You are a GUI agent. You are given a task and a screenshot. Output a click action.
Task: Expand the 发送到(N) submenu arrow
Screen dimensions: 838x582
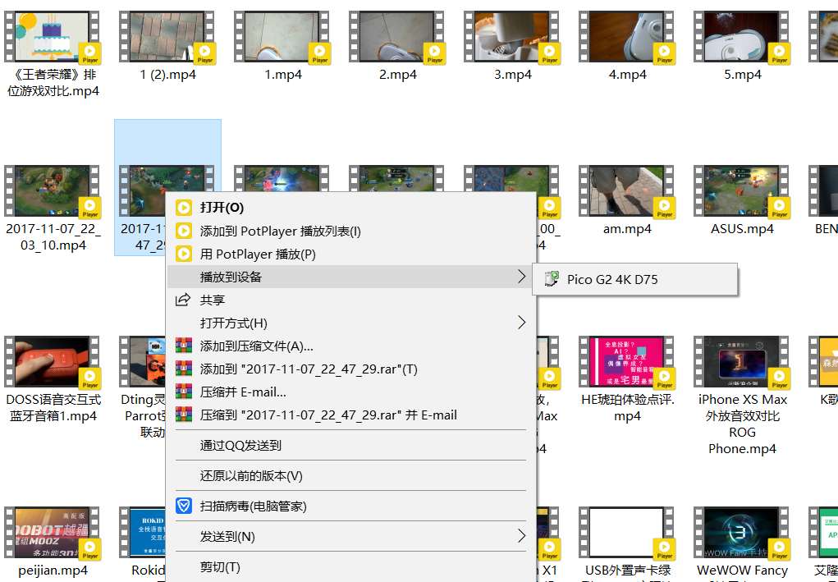pos(521,537)
